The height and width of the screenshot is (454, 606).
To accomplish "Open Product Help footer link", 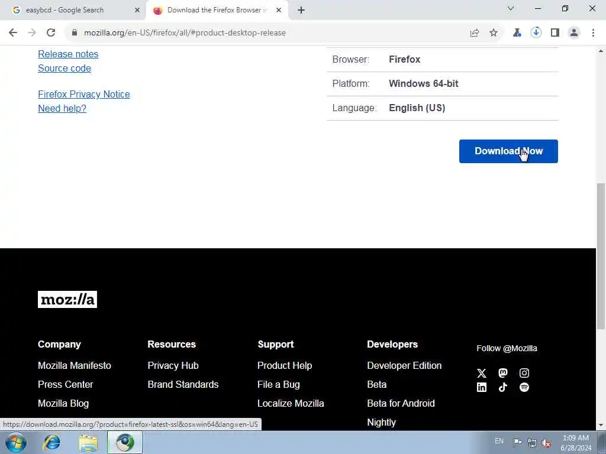I will [285, 365].
